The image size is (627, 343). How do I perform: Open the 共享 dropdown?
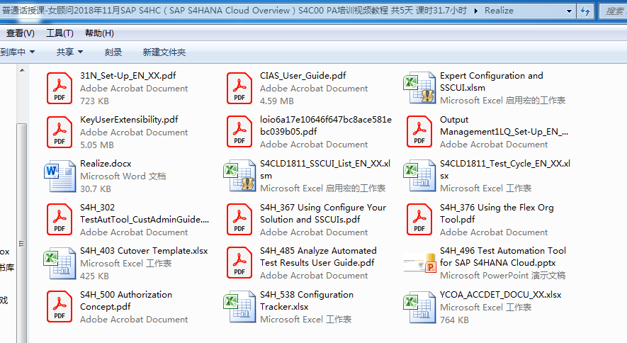[x=69, y=52]
